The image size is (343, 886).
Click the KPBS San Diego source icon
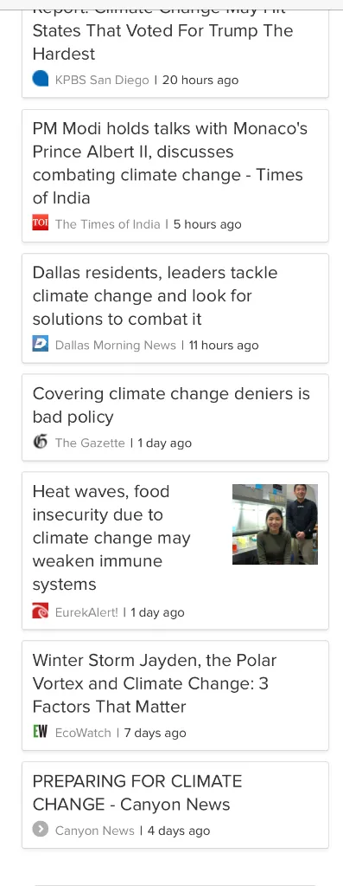tap(40, 79)
